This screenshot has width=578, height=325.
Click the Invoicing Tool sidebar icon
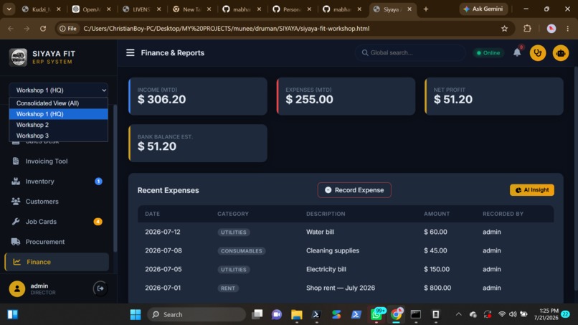point(16,161)
